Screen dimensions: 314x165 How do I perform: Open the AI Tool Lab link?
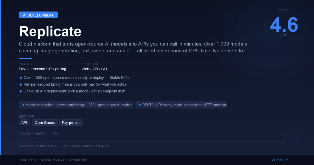click(x=280, y=160)
